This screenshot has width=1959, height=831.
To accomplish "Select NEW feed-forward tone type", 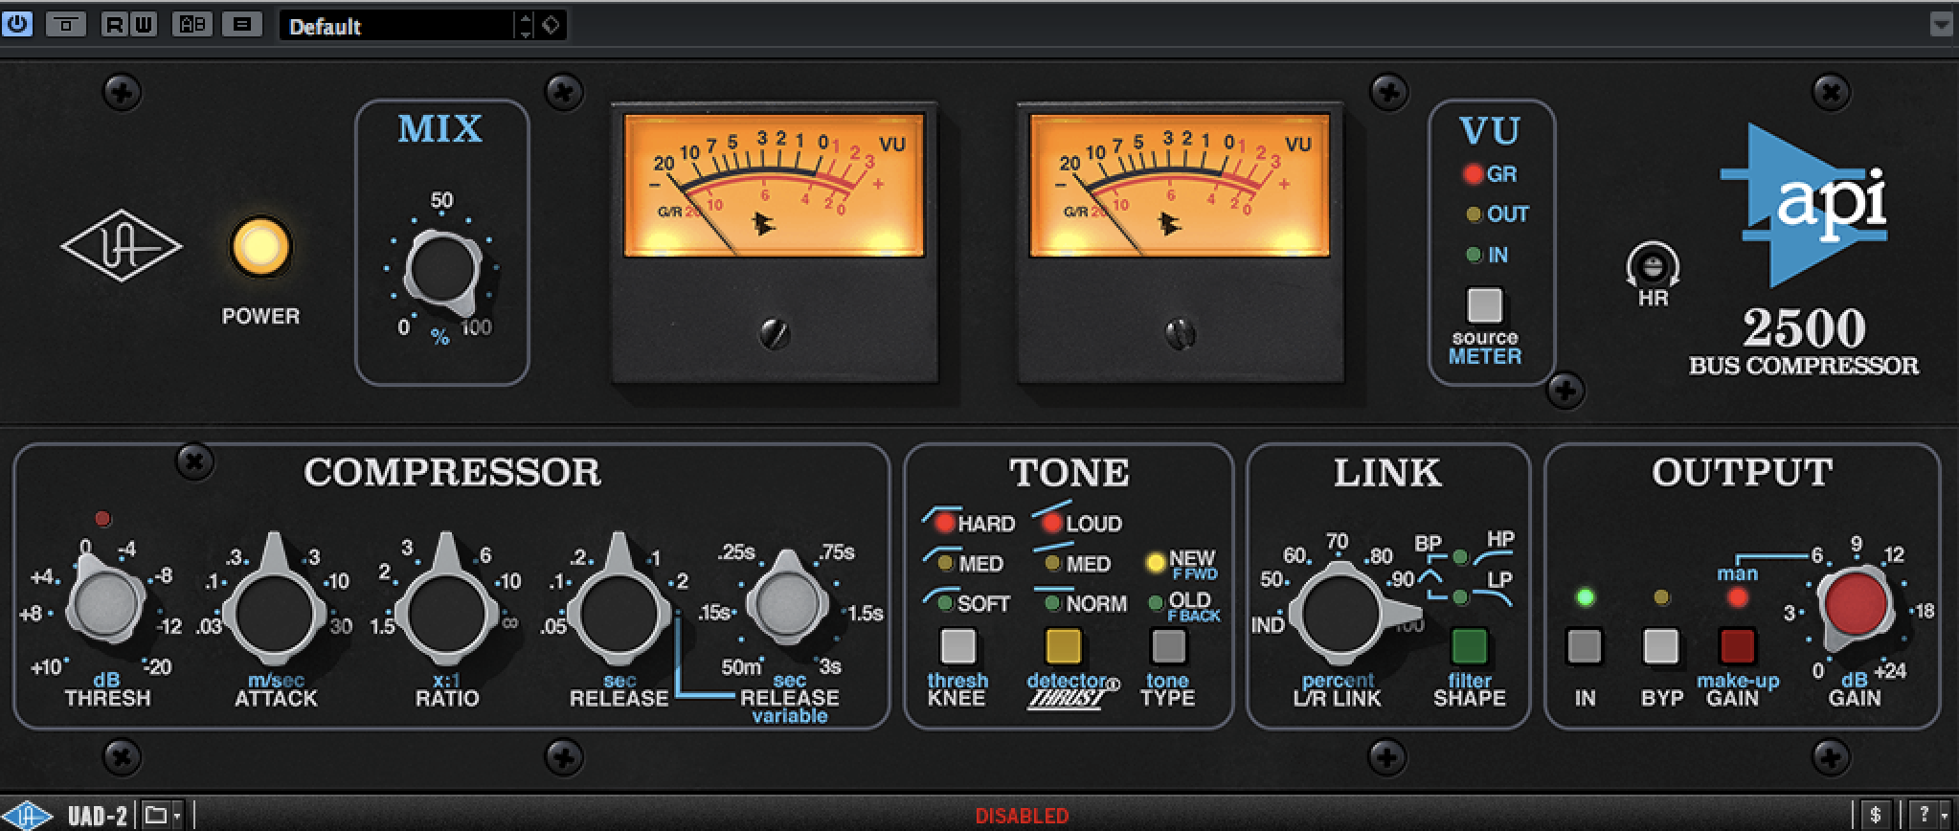I will click(1156, 561).
